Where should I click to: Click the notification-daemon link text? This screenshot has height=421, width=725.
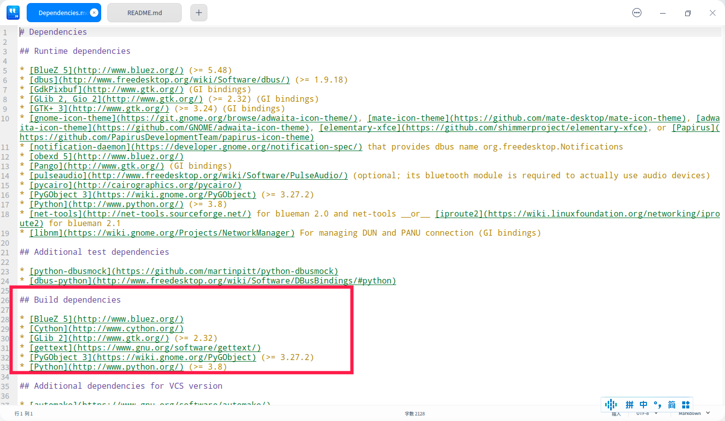[196, 147]
